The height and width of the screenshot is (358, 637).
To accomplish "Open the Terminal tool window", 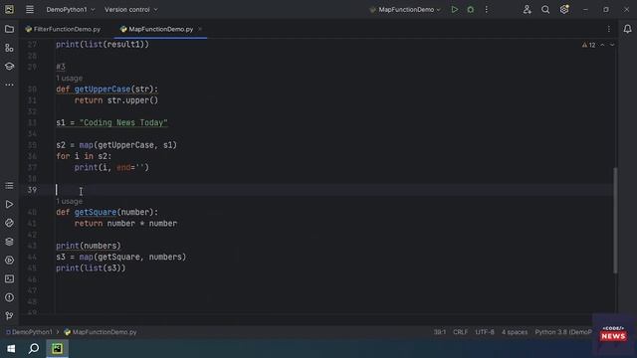I will [9, 278].
